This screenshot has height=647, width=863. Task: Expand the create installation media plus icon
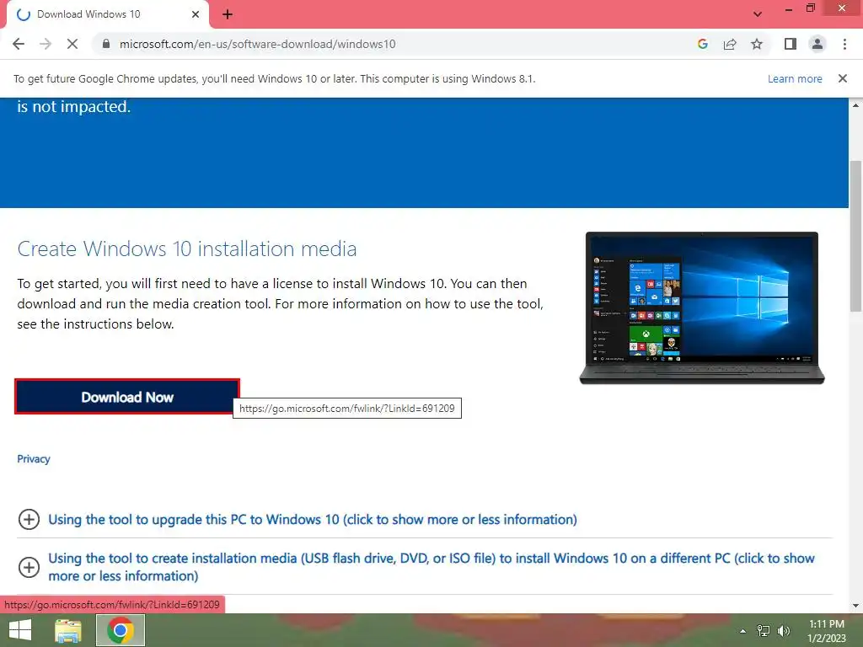tap(29, 567)
